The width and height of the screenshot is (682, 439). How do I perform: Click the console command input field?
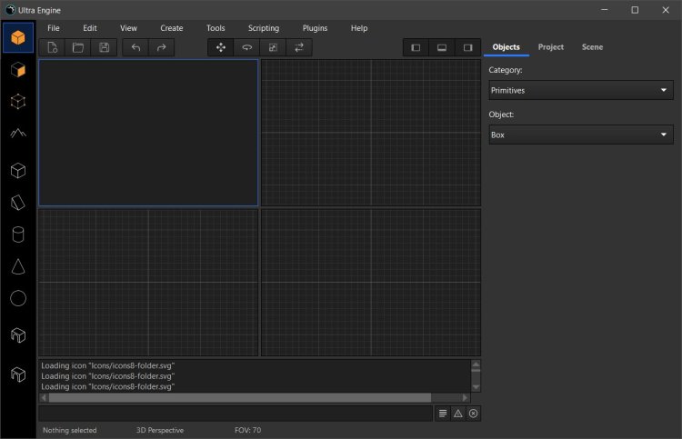235,414
